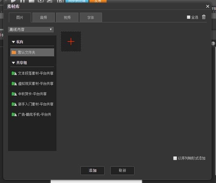Click the red plus add-material tile
The width and height of the screenshot is (216, 183).
(71, 42)
